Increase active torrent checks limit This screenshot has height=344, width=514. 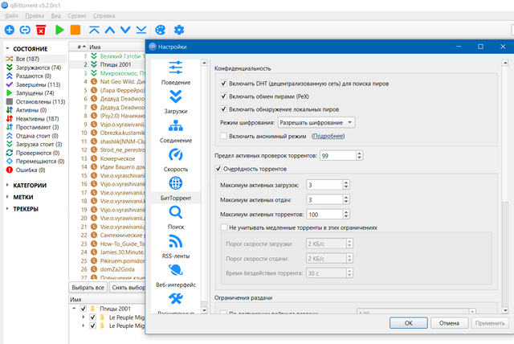(359, 154)
